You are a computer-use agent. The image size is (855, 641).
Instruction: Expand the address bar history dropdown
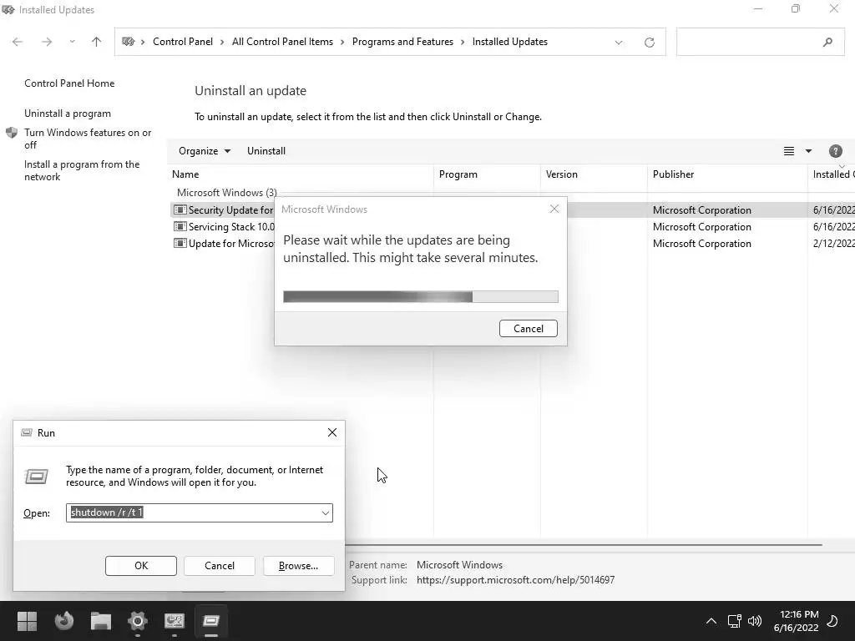pyautogui.click(x=619, y=43)
